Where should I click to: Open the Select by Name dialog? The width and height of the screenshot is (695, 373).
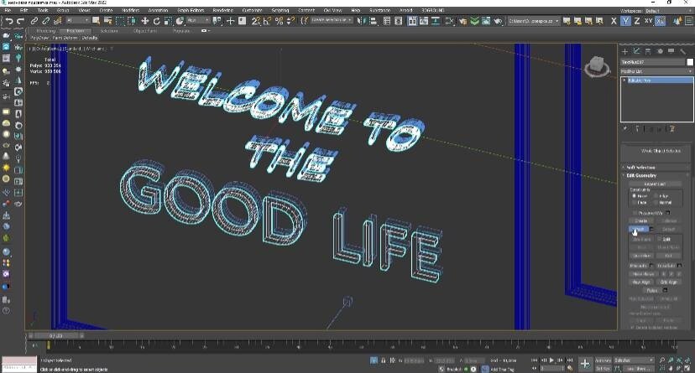coord(107,21)
